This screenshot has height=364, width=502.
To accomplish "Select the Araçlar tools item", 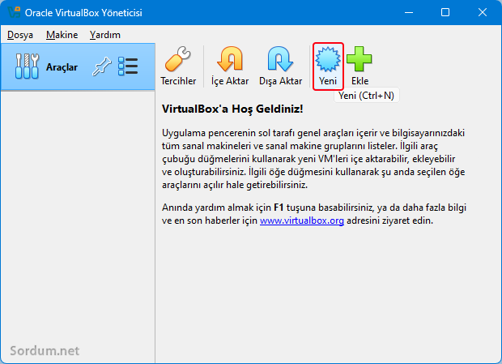I will (x=78, y=66).
